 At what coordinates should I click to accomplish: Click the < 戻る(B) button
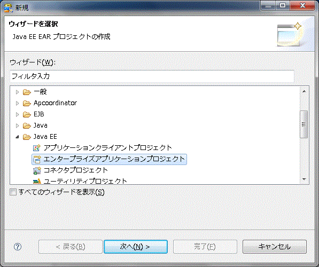click(71, 247)
